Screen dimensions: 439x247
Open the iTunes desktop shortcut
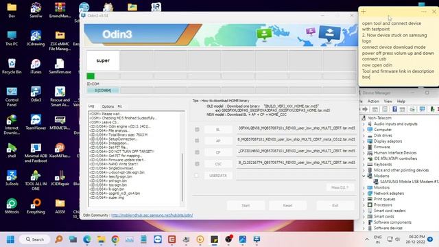pos(36,66)
